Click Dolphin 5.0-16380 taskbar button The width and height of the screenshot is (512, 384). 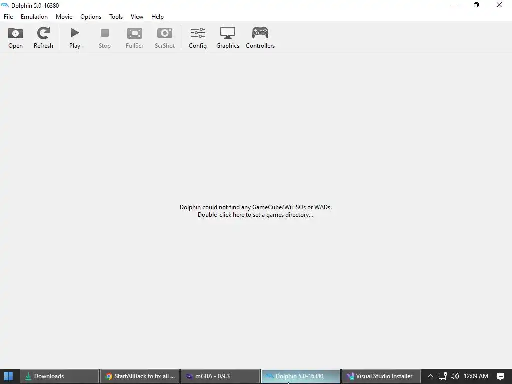pyautogui.click(x=300, y=376)
